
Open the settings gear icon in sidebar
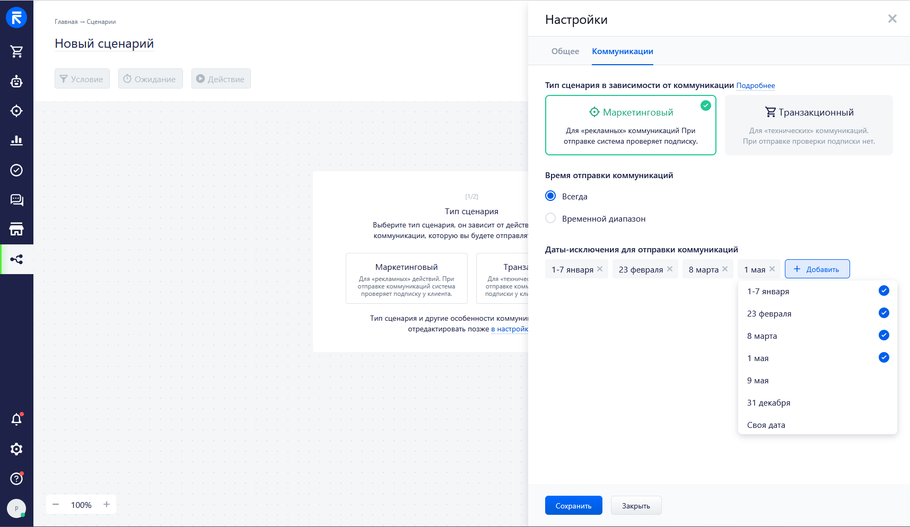(x=16, y=449)
